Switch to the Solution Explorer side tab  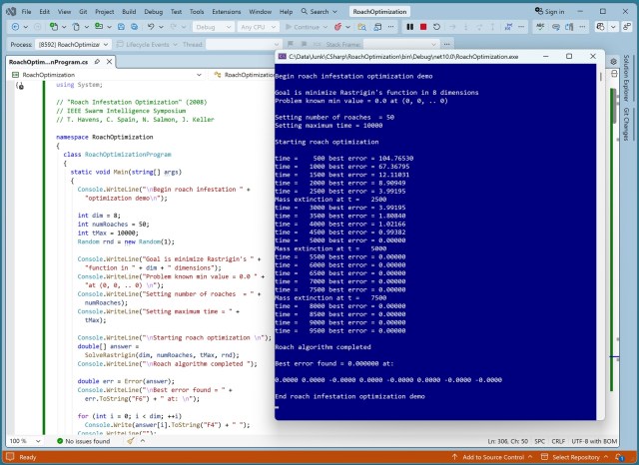pos(628,77)
